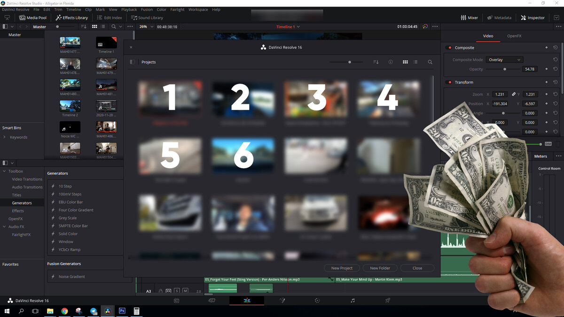Switch to the Media page icon
The width and height of the screenshot is (564, 317).
(x=176, y=301)
